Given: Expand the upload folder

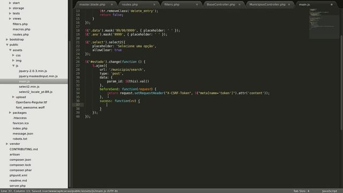Looking at the screenshot, I should click(x=13, y=97).
